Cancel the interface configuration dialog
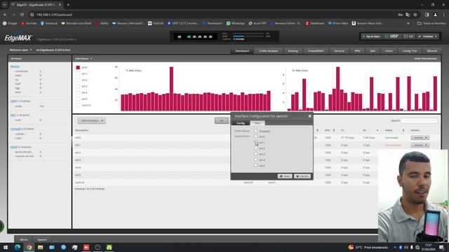The width and height of the screenshot is (449, 252). click(302, 176)
